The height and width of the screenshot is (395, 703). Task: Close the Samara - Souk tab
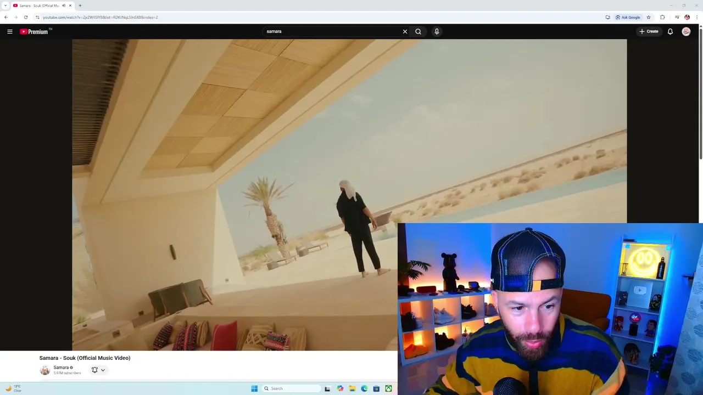70,5
